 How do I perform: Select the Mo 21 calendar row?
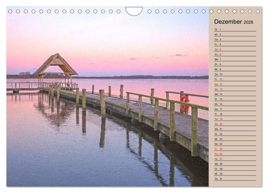(x=235, y=129)
